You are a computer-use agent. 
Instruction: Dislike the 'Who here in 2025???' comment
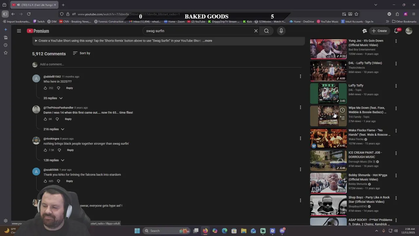click(59, 88)
